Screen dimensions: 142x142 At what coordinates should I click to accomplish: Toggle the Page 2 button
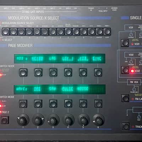coord(5,120)
